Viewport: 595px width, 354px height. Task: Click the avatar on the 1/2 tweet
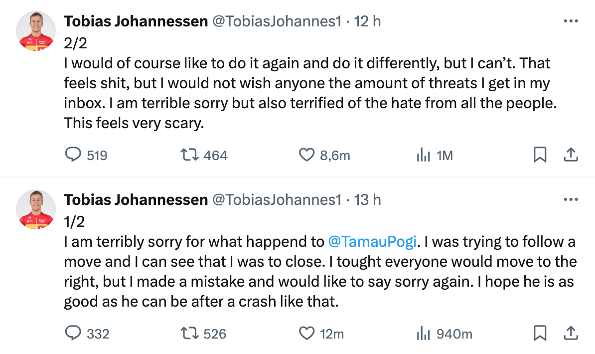(36, 209)
